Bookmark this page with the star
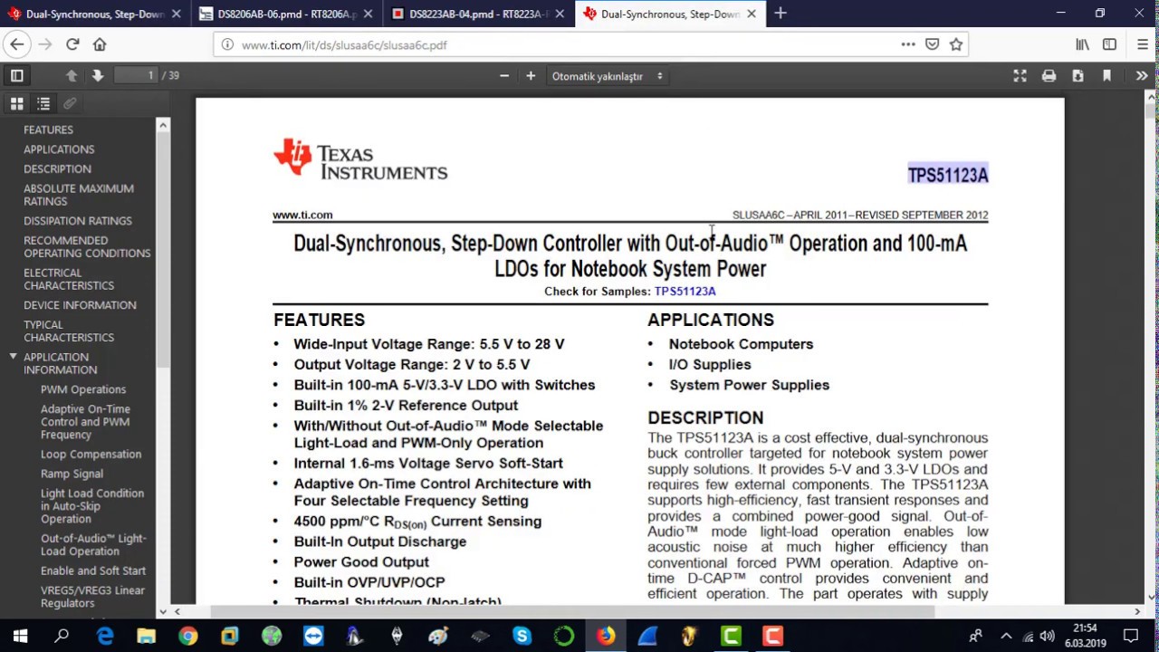Image resolution: width=1159 pixels, height=652 pixels. click(956, 44)
